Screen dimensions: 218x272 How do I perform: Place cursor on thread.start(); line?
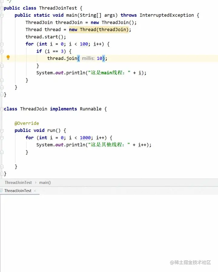(46, 37)
